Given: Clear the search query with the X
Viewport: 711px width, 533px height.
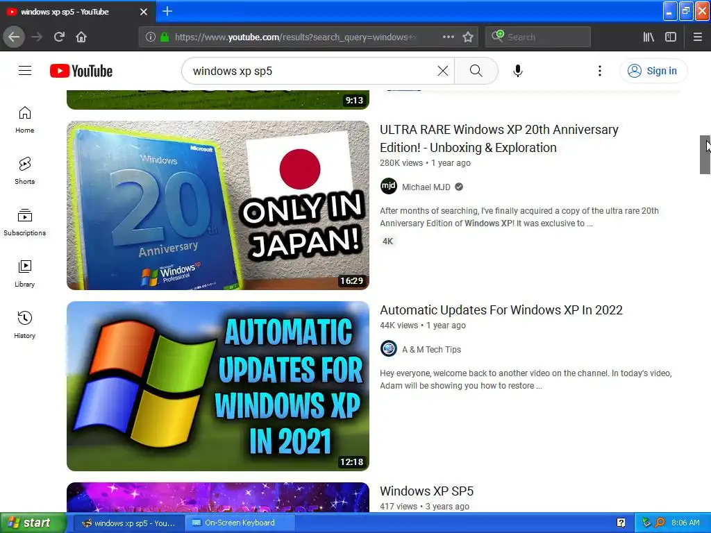Looking at the screenshot, I should 442,71.
